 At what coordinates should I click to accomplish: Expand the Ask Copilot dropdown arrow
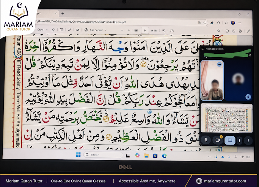(105, 30)
